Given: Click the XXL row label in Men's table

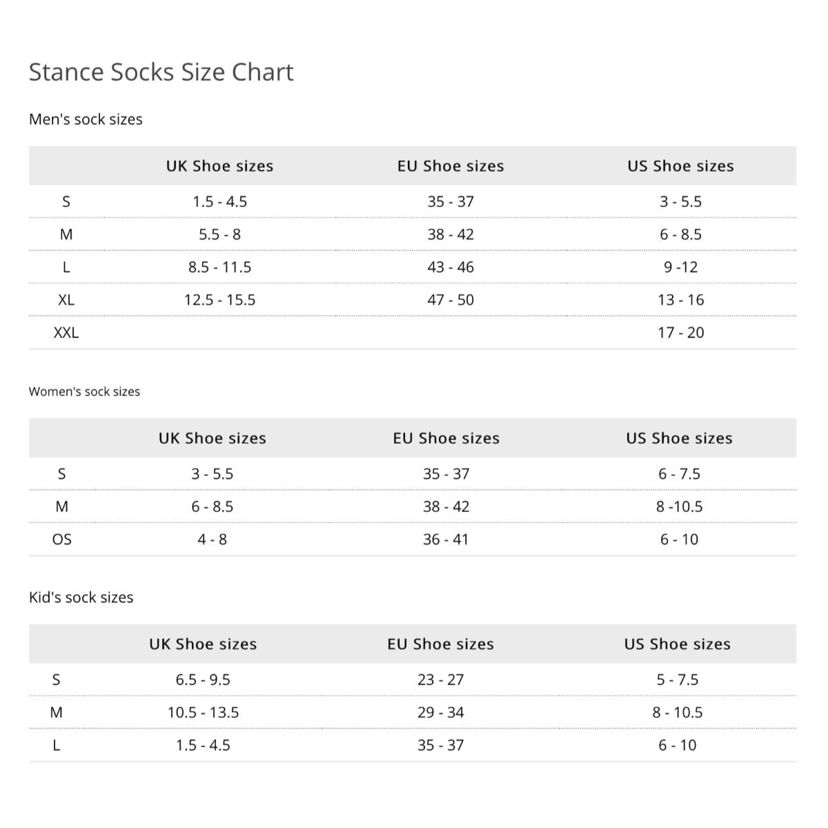Looking at the screenshot, I should [x=66, y=333].
